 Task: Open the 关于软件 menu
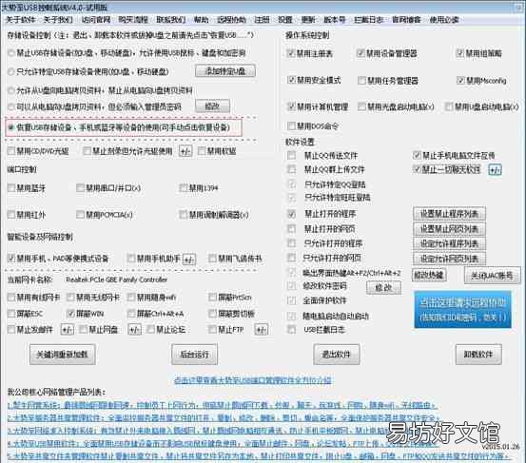21,20
